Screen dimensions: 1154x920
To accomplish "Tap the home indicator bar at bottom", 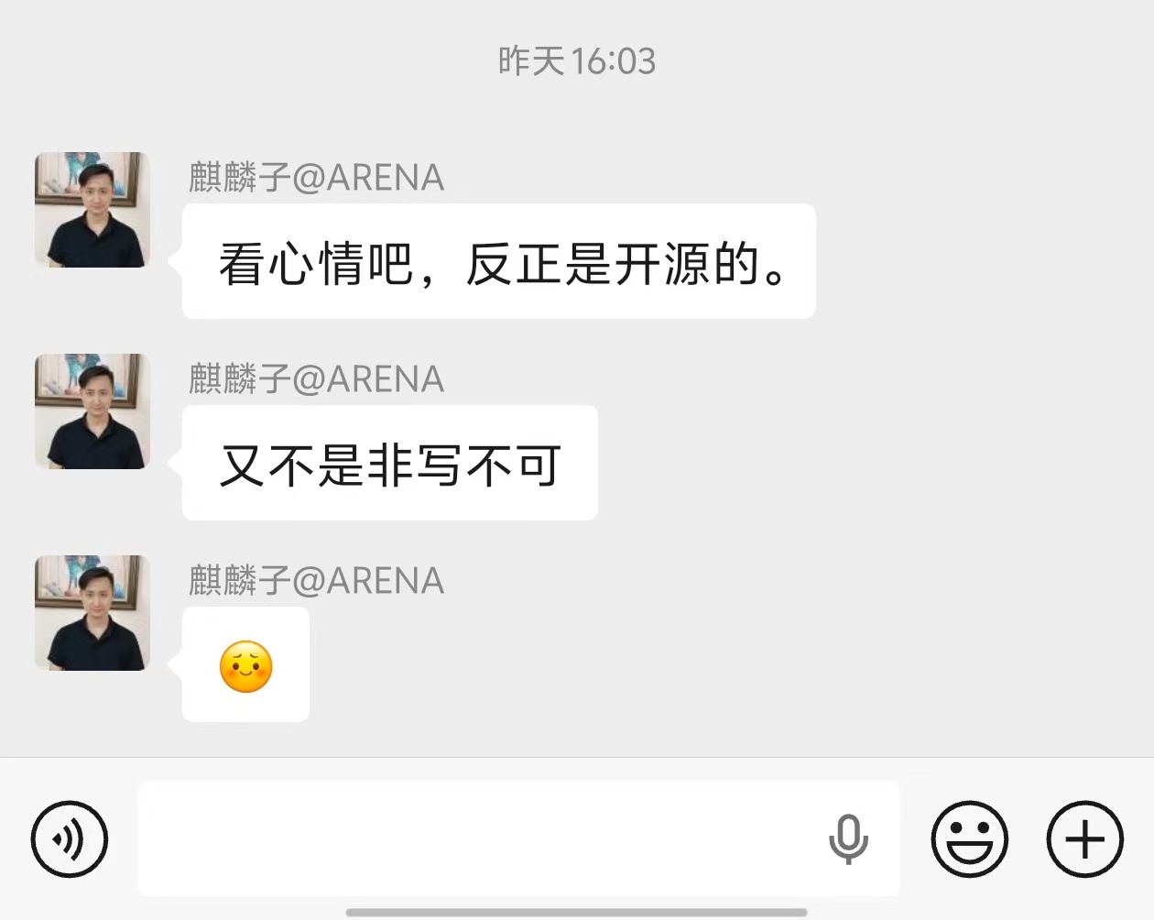I will 577,912.
